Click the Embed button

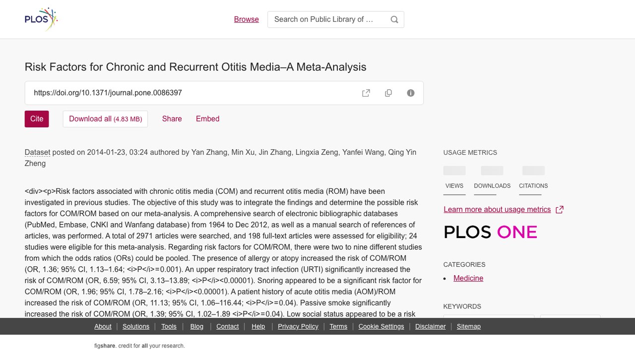pos(207,119)
